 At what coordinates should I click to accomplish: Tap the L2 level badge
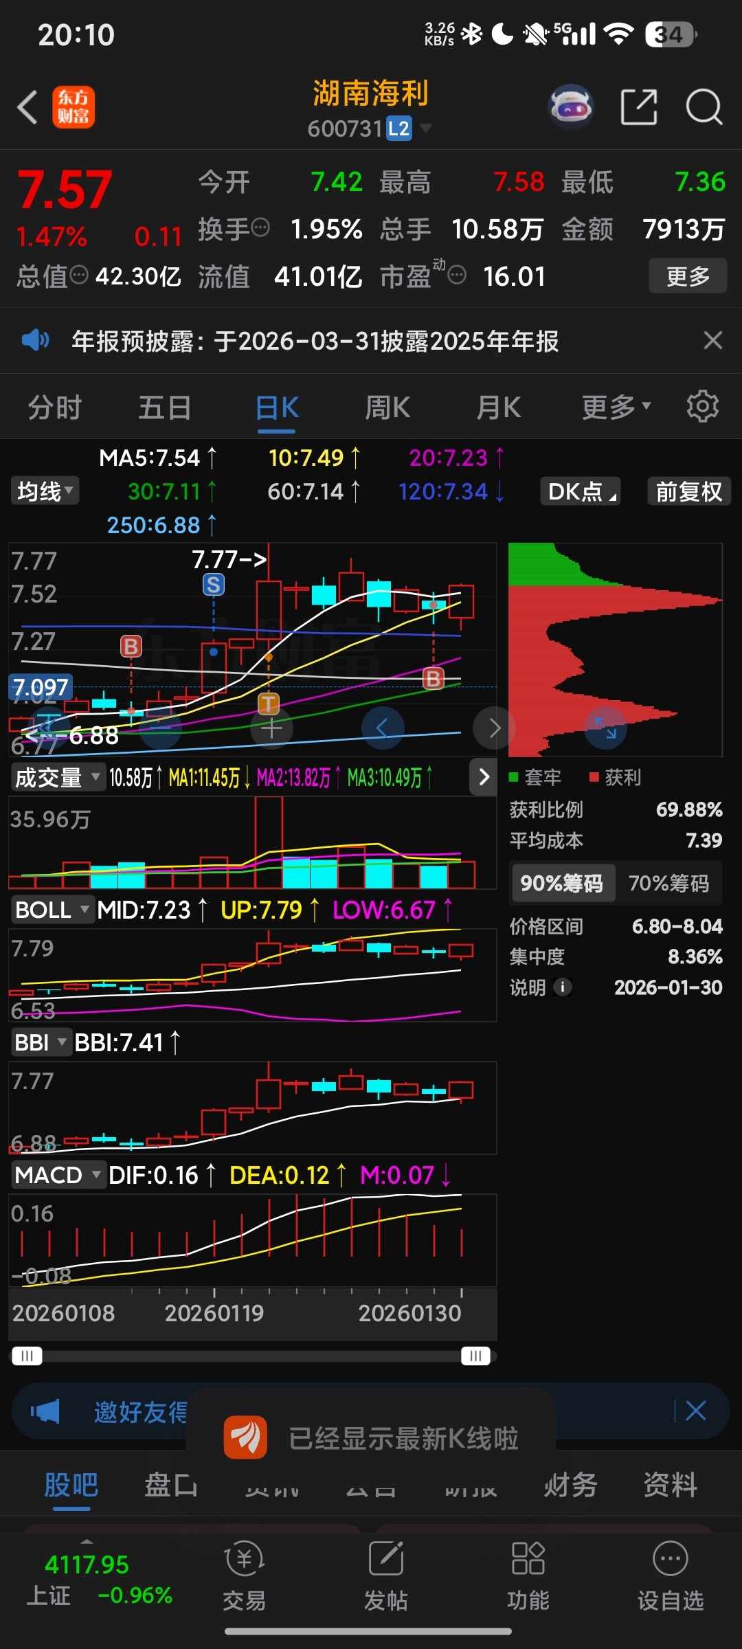pos(398,128)
